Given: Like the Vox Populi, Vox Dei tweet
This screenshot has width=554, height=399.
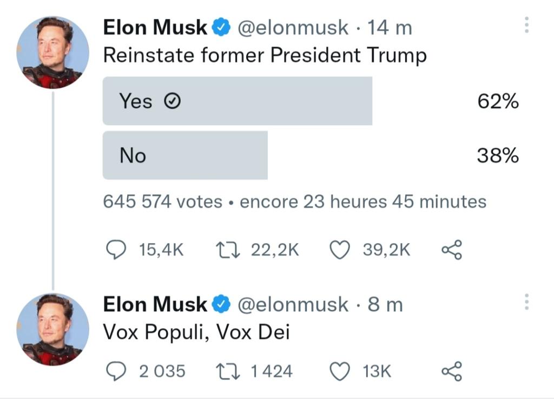Looking at the screenshot, I should tap(340, 371).
